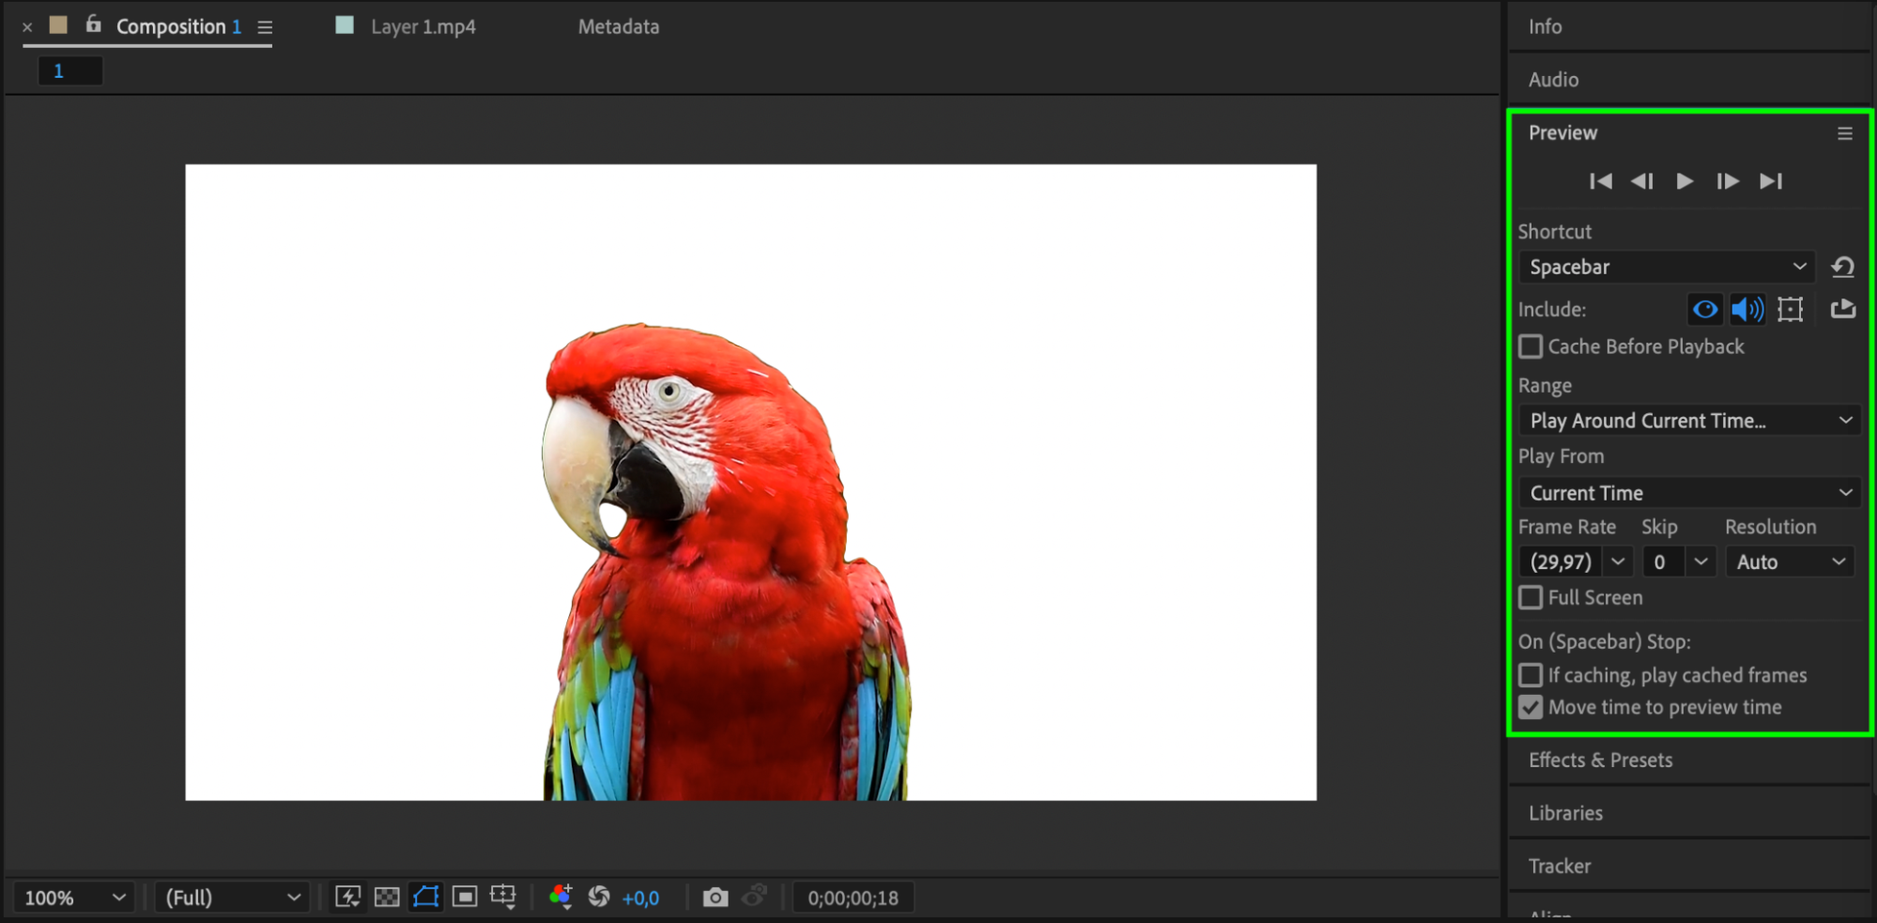The width and height of the screenshot is (1877, 923).
Task: Open the channel and color management icon
Action: click(561, 898)
